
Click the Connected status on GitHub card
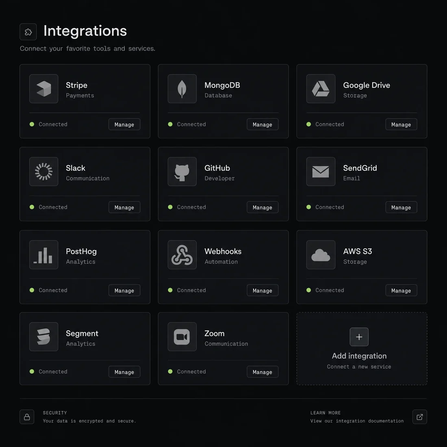(x=191, y=207)
